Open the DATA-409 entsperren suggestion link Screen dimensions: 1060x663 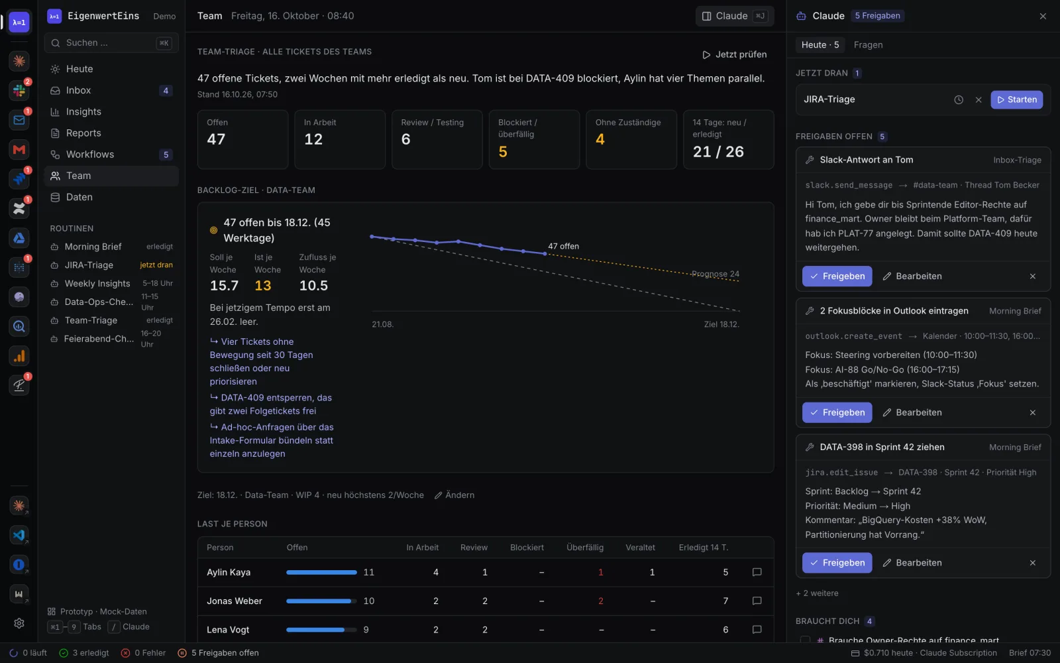271,404
